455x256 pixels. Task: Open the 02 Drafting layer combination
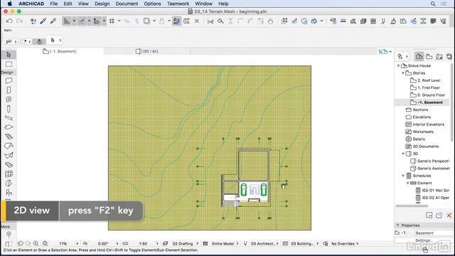(183, 243)
